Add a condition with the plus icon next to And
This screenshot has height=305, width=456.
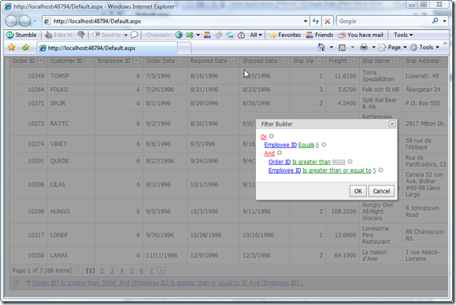[279, 152]
